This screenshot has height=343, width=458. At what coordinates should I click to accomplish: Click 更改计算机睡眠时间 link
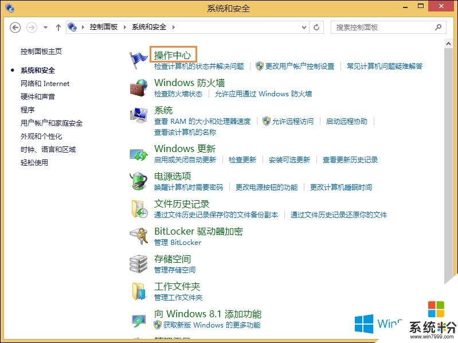point(341,188)
